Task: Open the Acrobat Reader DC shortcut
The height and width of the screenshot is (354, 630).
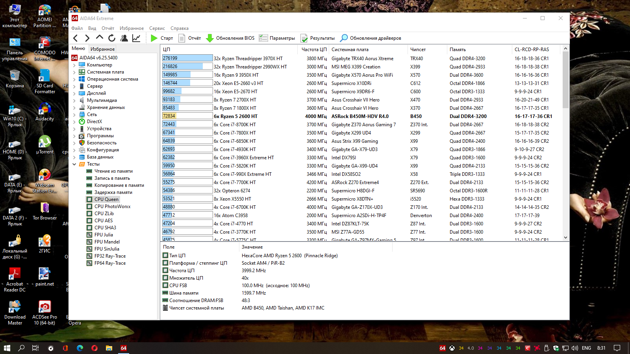Action: 15,280
